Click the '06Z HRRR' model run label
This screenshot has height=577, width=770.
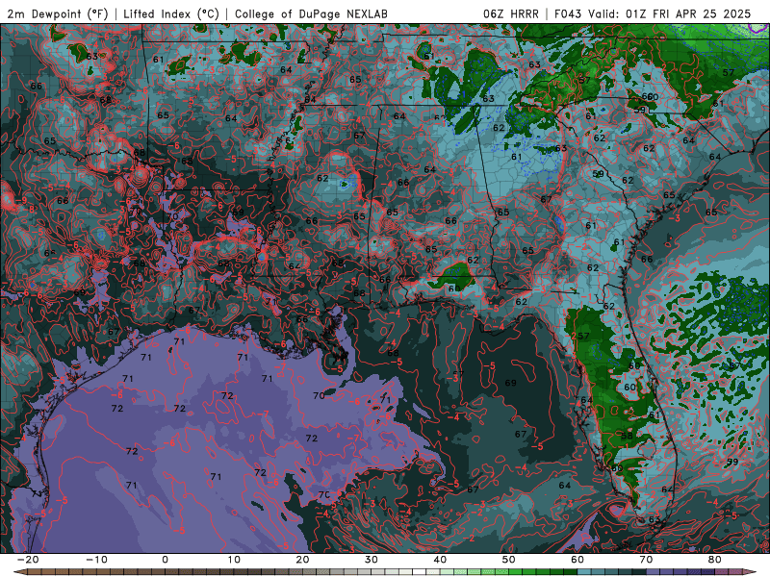pos(511,13)
